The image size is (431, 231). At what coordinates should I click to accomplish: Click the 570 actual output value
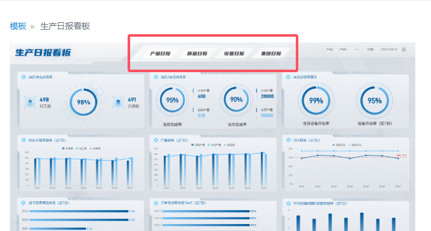[x=201, y=116]
